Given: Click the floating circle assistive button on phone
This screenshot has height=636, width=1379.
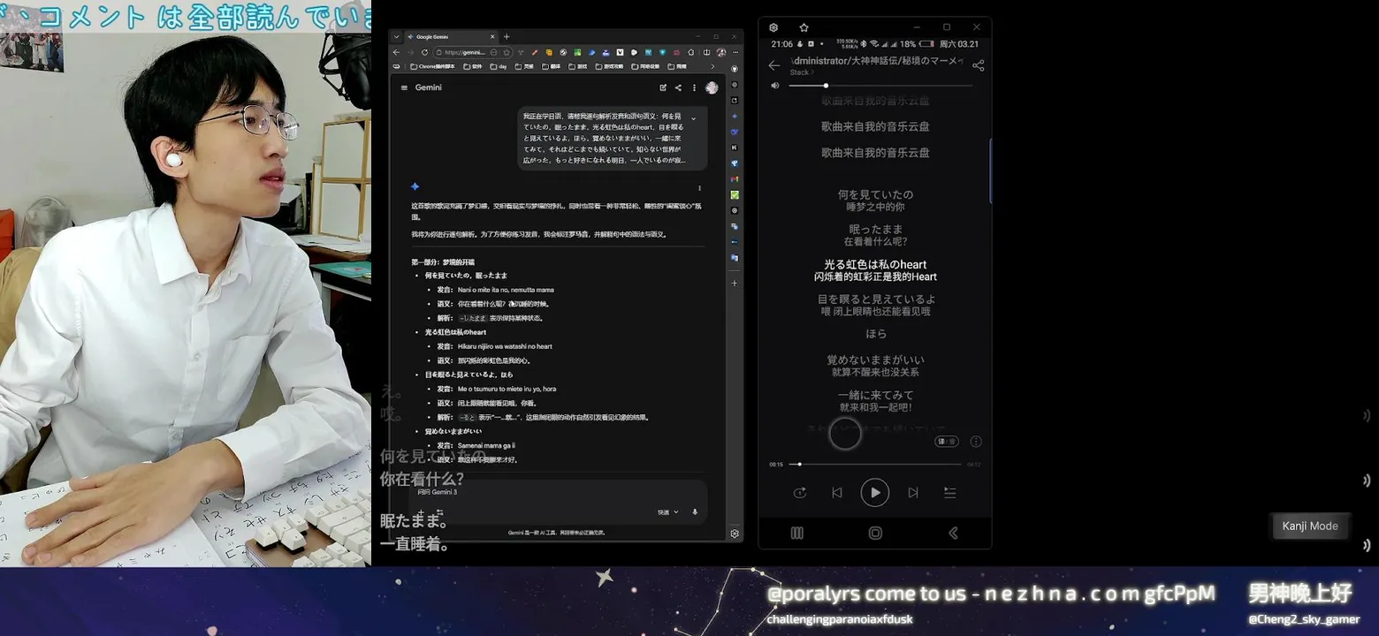Looking at the screenshot, I should click(x=845, y=434).
